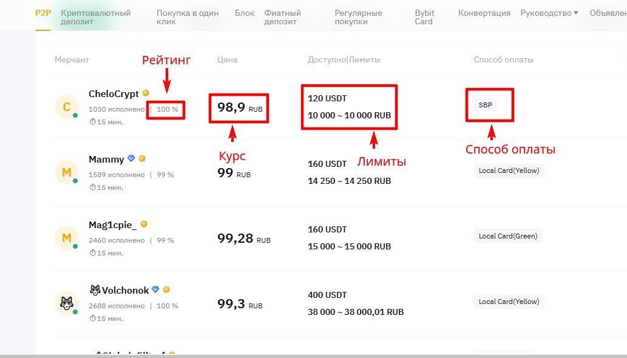Click Mammy's blue verification badge
Viewport: 627px width, 358px height.
[130, 159]
